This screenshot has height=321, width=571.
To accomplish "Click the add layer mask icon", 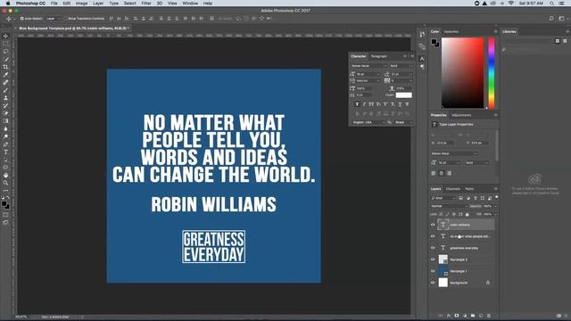I will click(x=457, y=316).
